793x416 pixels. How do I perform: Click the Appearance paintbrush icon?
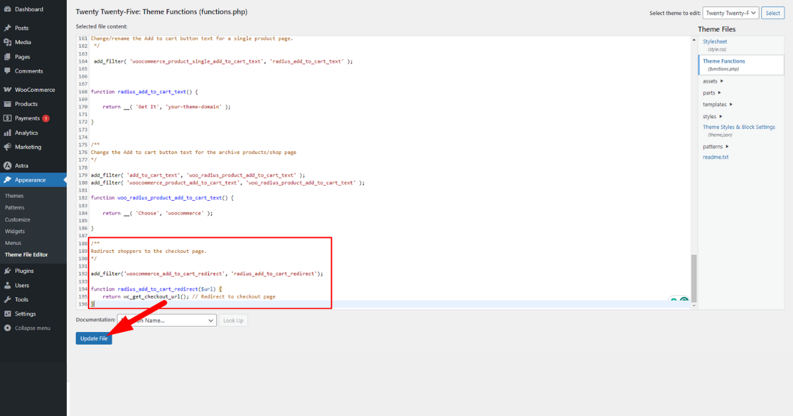(x=7, y=180)
